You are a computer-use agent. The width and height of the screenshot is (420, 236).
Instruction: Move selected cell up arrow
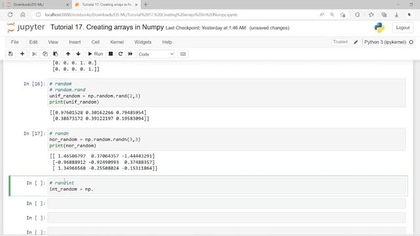pos(68,54)
